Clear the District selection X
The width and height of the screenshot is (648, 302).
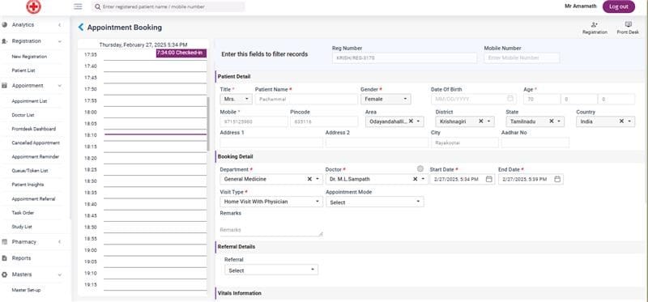click(x=481, y=121)
